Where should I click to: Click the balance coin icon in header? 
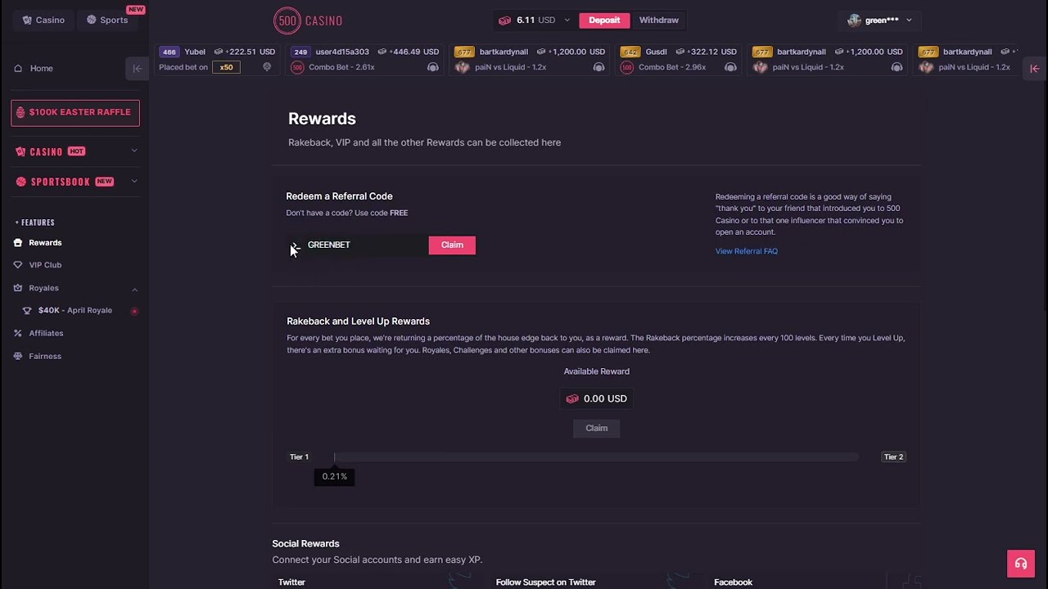pyautogui.click(x=504, y=20)
